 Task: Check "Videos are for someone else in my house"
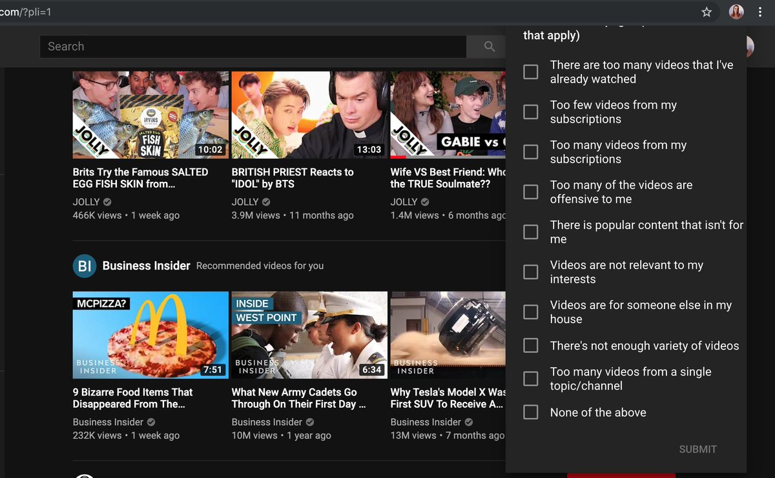coord(531,312)
